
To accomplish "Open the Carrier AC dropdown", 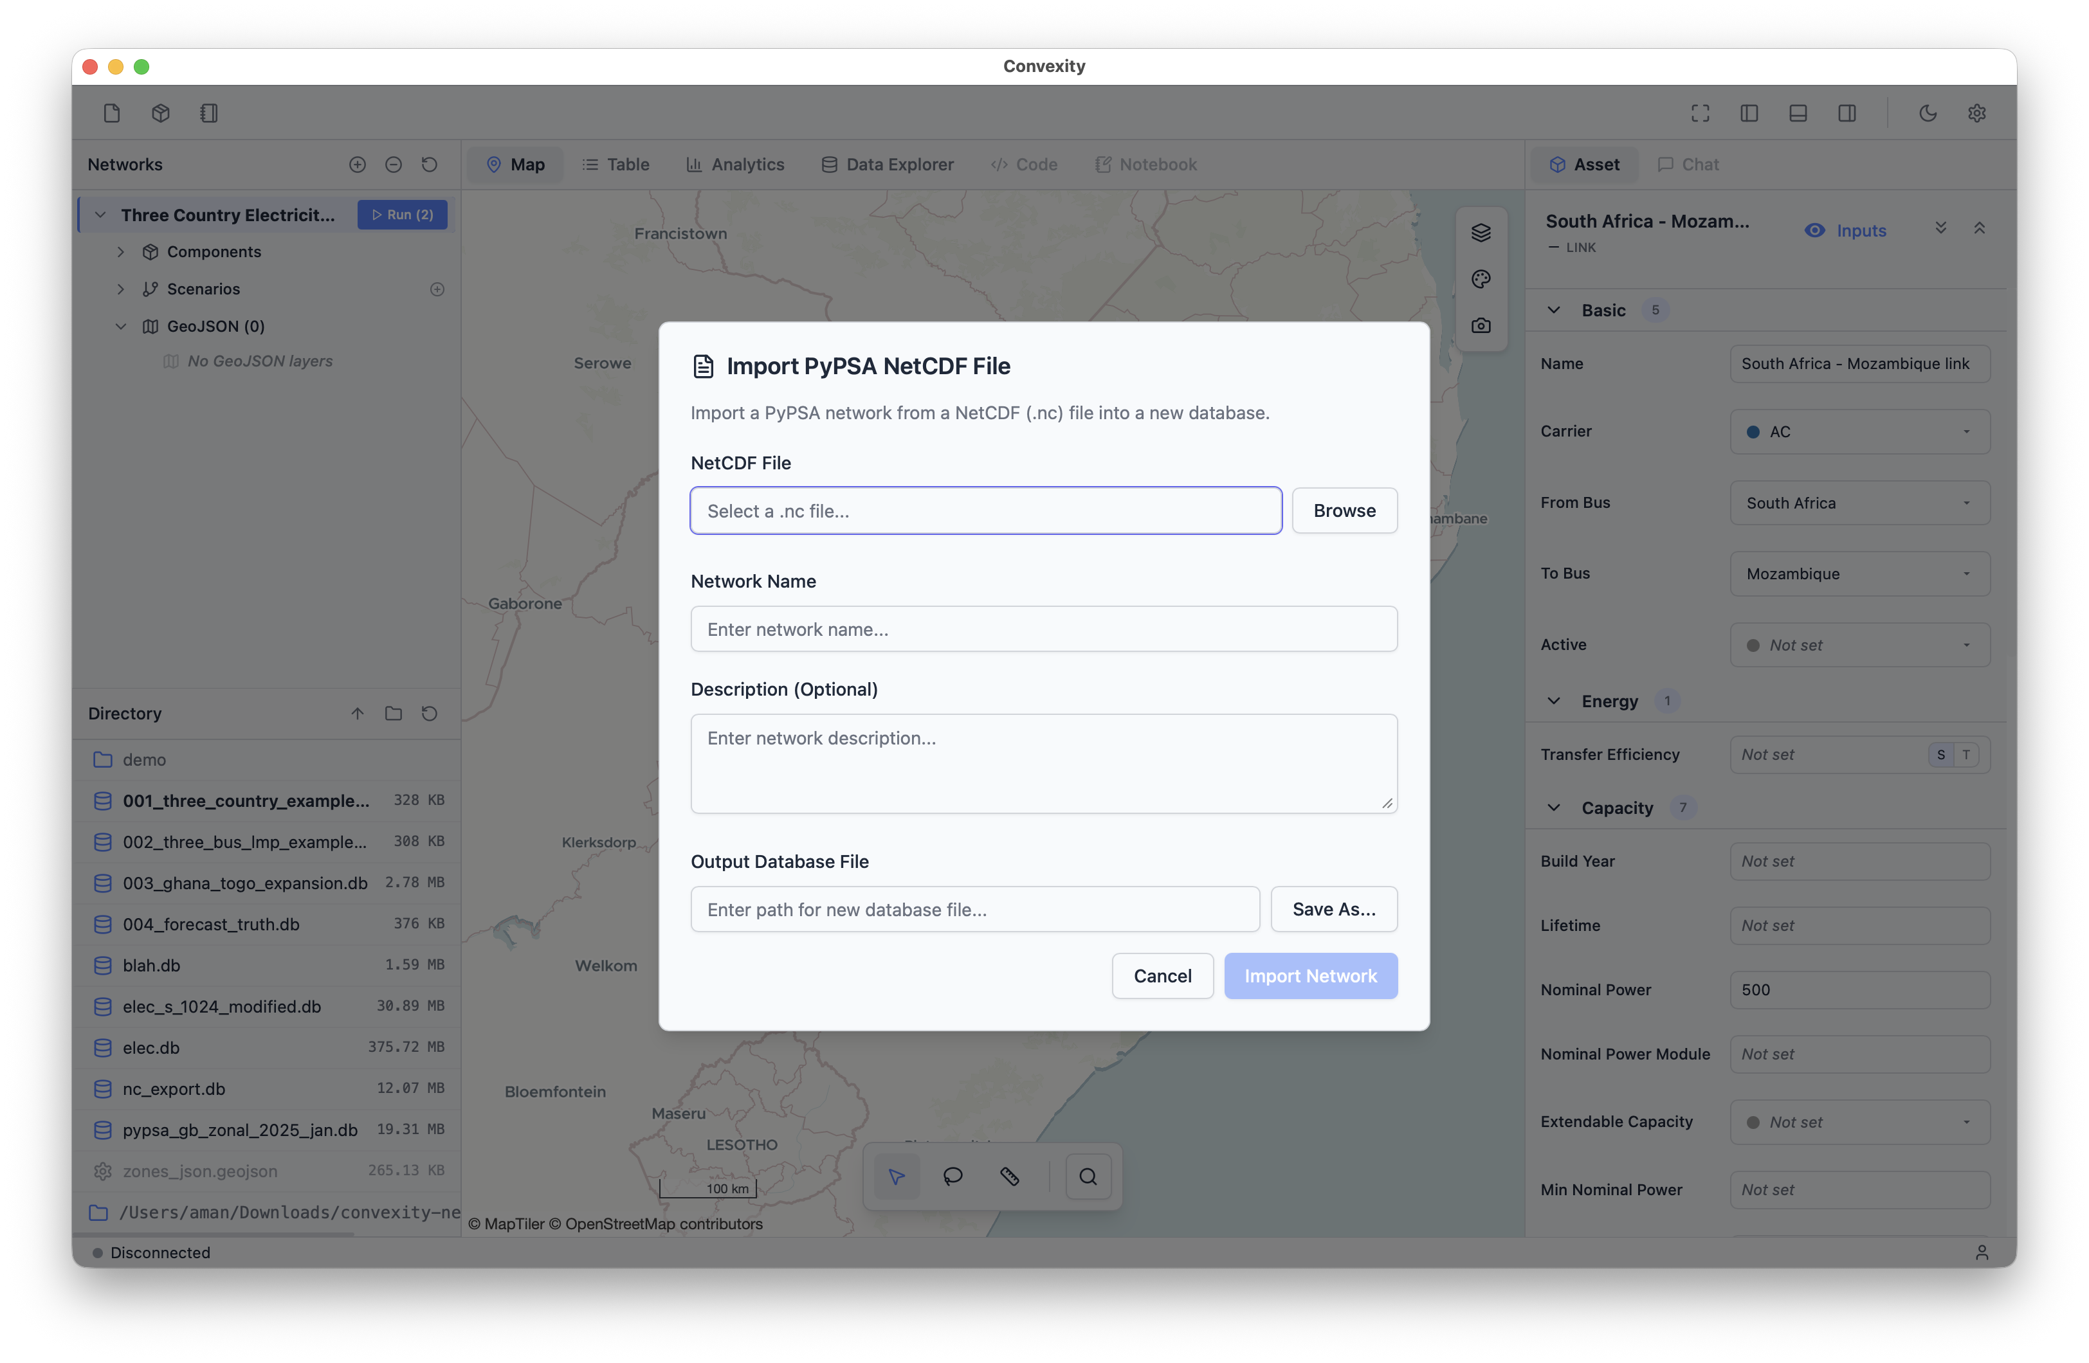I will coord(1859,432).
